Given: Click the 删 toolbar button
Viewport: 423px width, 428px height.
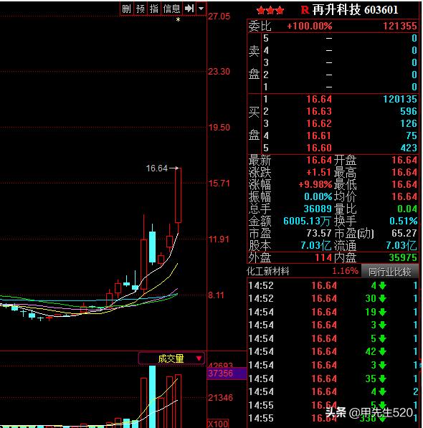Looking at the screenshot, I should (127, 9).
